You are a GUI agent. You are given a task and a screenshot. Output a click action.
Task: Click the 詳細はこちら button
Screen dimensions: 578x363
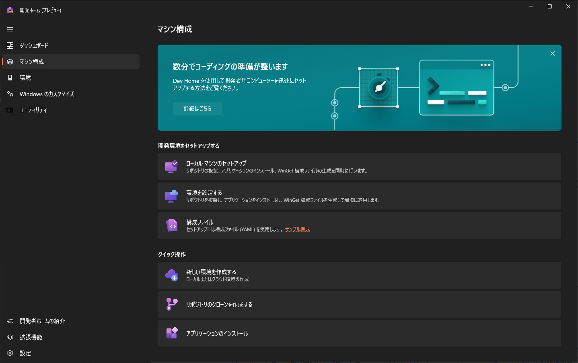[x=197, y=109]
